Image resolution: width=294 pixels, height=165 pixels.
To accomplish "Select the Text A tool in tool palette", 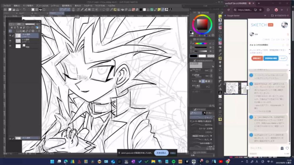I will click(220, 93).
